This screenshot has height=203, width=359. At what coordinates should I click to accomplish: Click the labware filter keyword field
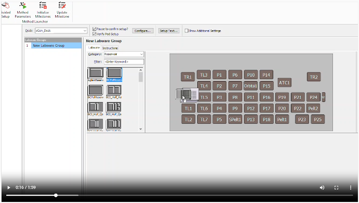pos(124,61)
